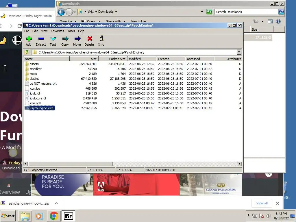The height and width of the screenshot is (222, 296).
Task: Click the 7-Zip taskbar button
Action: (68, 216)
